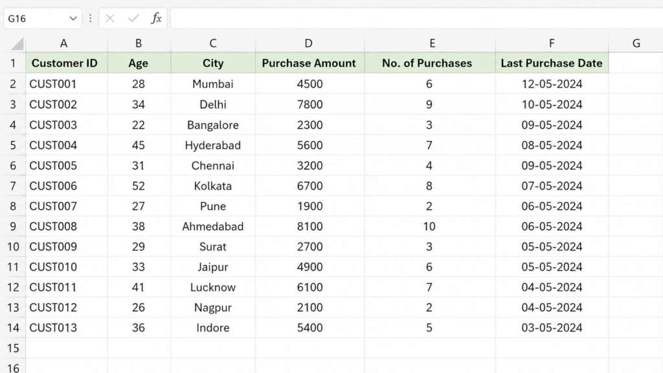This screenshot has height=373, width=663.
Task: Select the Lucknow city cell
Action: coord(213,287)
